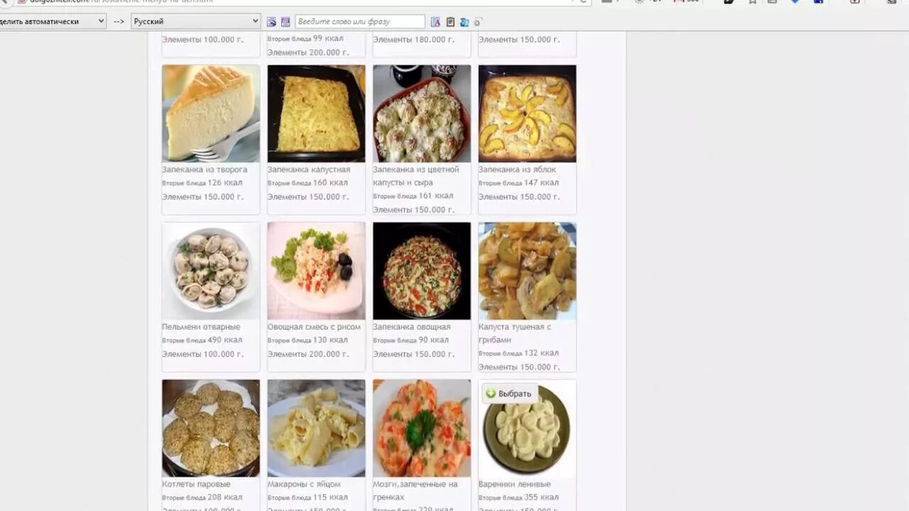
Task: Click the 'Капуста тушеная с грибами' title
Action: pos(515,334)
